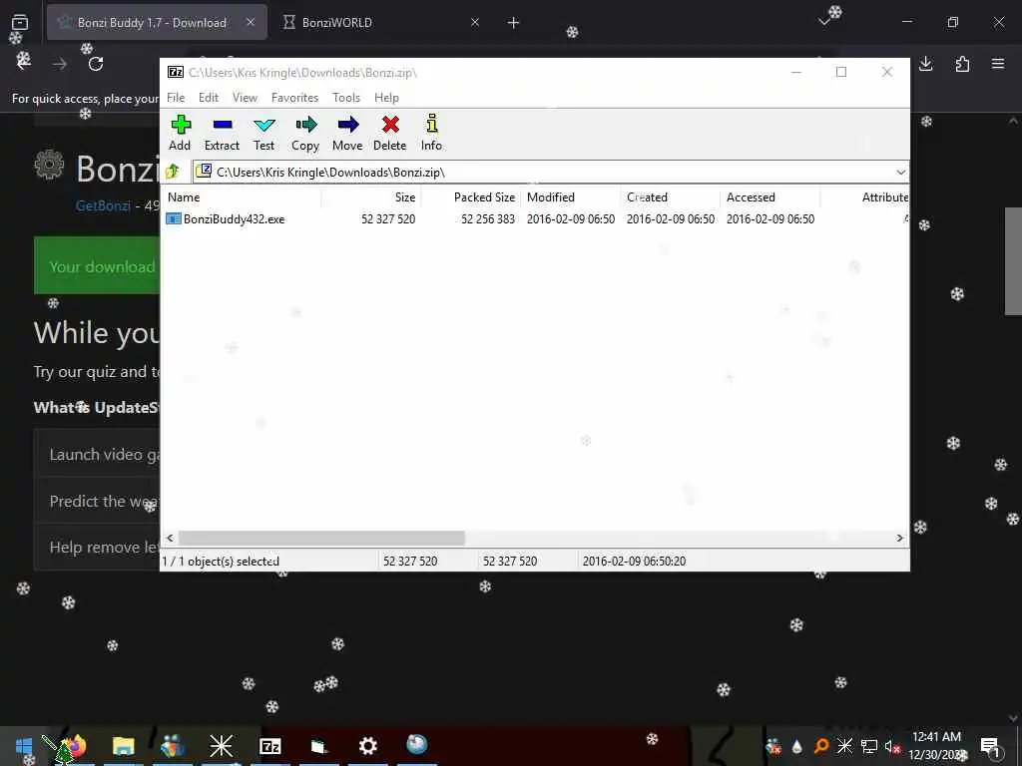The image size is (1022, 766).
Task: Sort by Size column header
Action: (371, 197)
